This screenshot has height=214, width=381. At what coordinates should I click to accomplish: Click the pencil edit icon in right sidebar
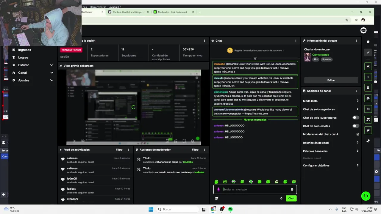pyautogui.click(x=368, y=53)
